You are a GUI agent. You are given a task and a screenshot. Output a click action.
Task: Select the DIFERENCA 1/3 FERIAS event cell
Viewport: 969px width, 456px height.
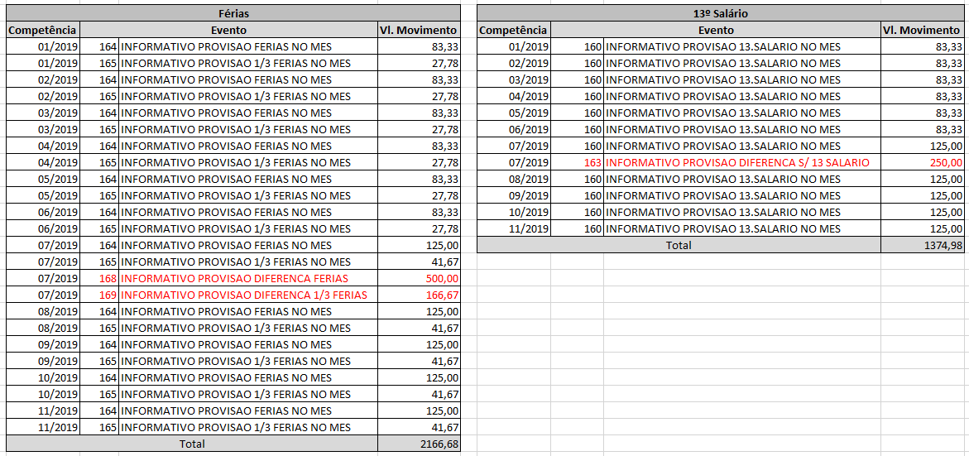pos(244,295)
